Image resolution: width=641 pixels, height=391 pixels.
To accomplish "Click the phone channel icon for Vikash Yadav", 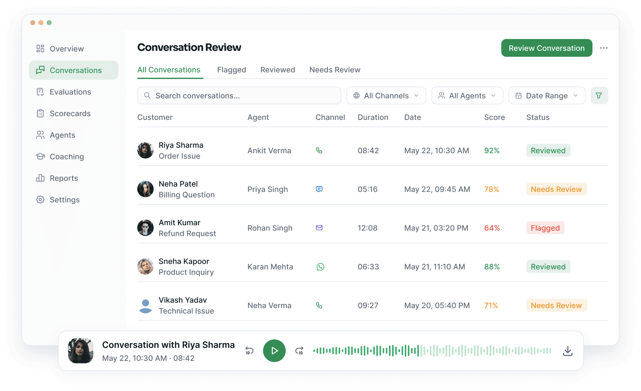I will click(x=319, y=305).
